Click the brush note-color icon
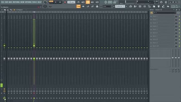Screen dimensions: 181x102 [88, 6]
